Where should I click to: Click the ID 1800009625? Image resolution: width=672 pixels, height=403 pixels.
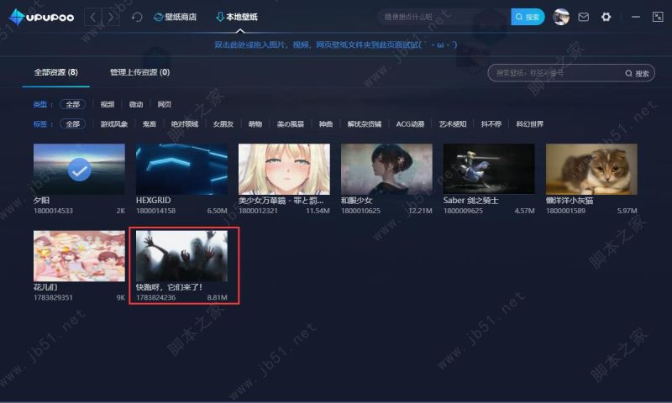[463, 211]
